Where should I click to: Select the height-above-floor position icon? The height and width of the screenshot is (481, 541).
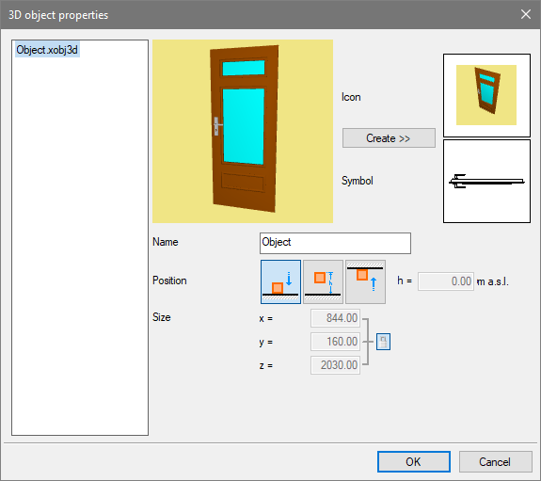click(323, 281)
